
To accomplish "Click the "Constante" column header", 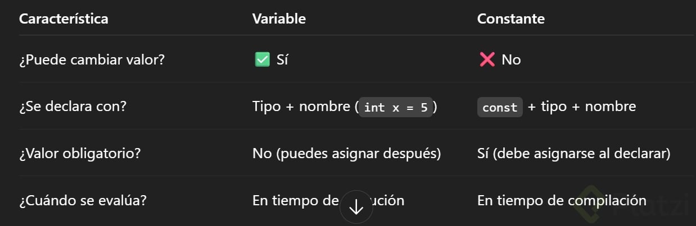I will tap(510, 19).
